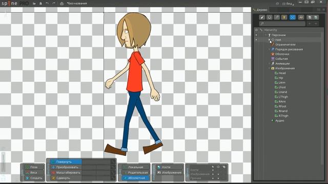This screenshot has width=328, height=184.
Task: Toggle the blue highlighted tree toolbar icon
Action: pyautogui.click(x=293, y=17)
